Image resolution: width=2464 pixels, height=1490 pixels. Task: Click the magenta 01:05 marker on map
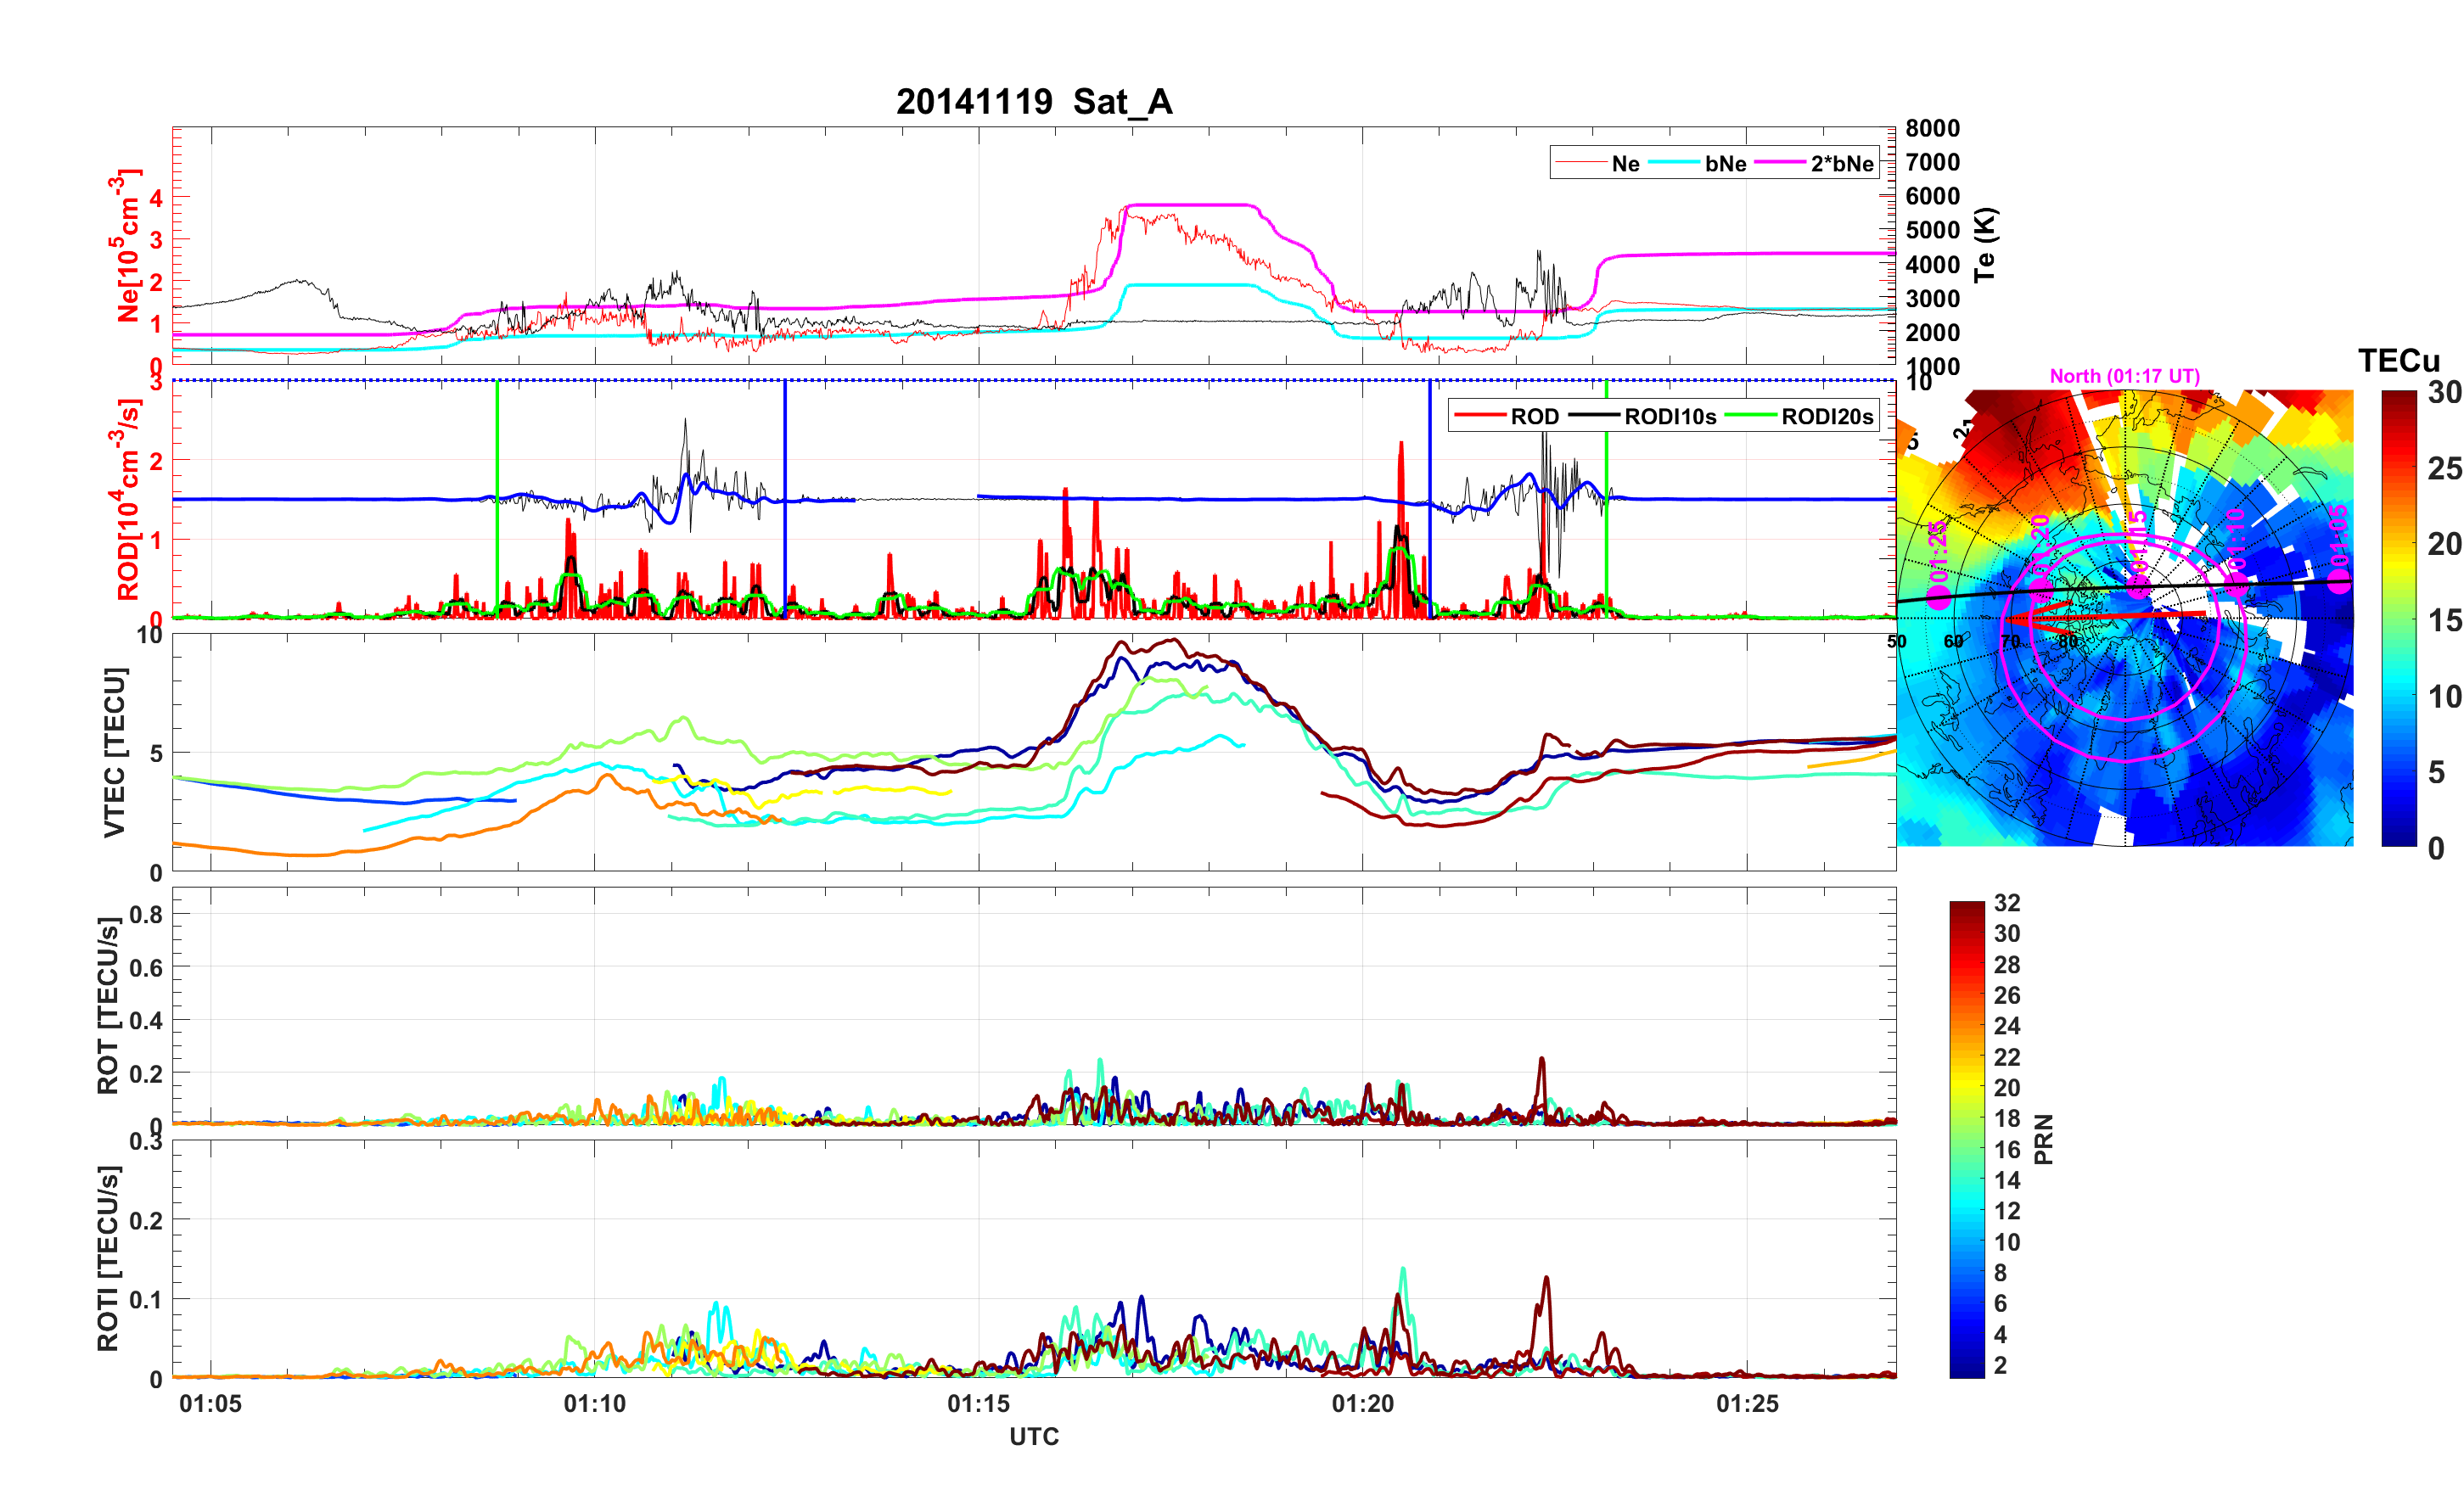[2339, 582]
